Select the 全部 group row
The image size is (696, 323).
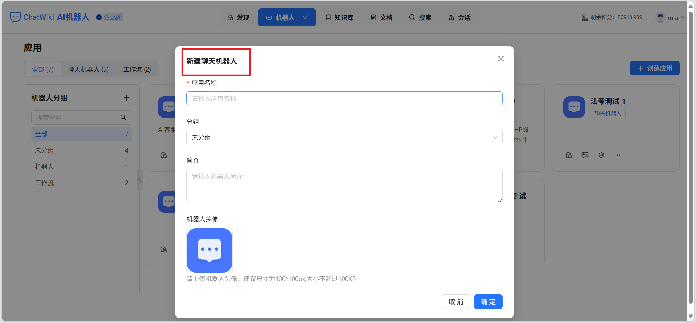tap(82, 134)
